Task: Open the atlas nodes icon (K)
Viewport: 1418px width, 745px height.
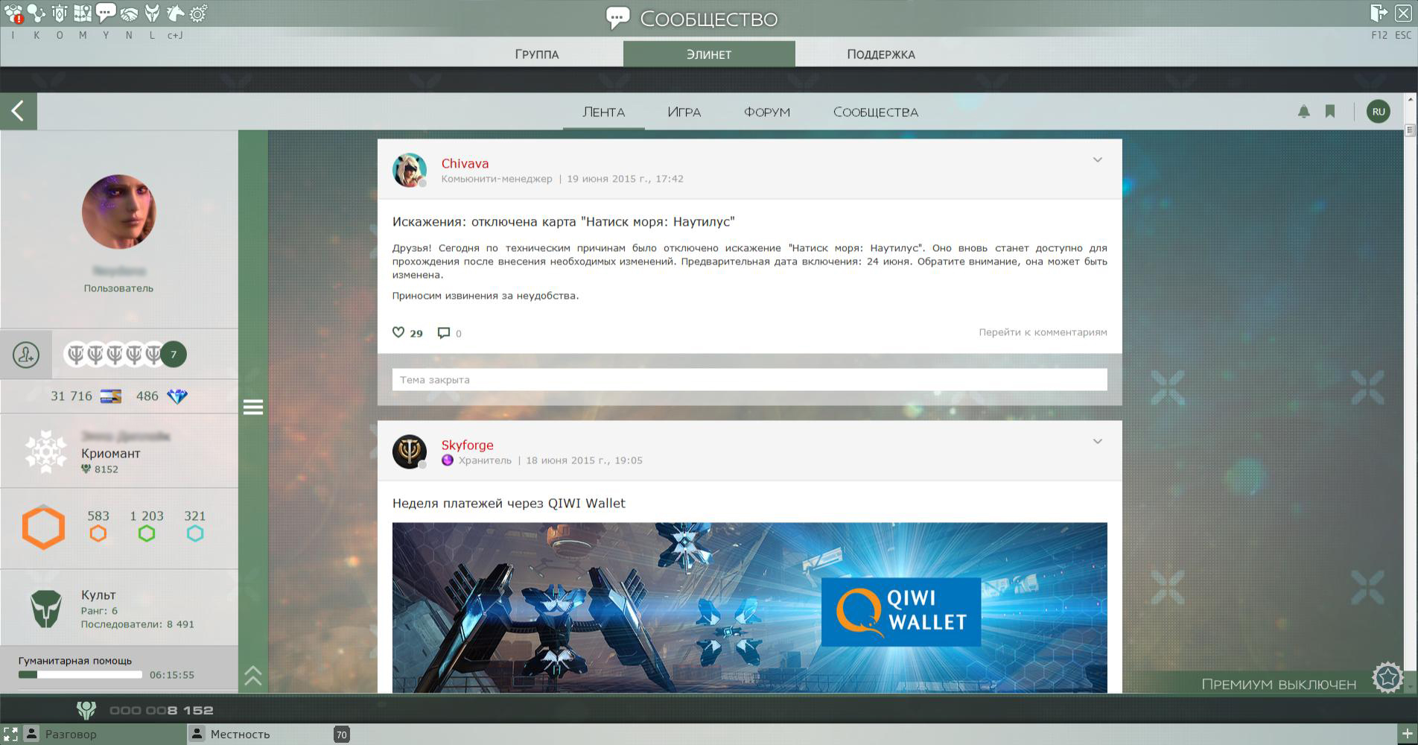Action: tap(36, 13)
